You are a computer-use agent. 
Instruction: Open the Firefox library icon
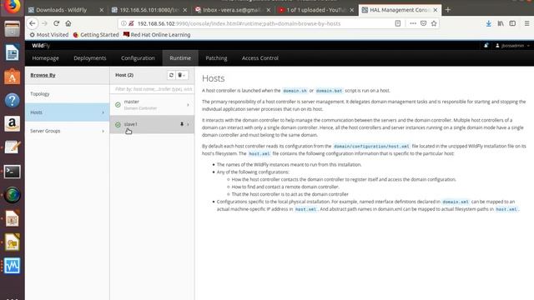tap(501, 23)
